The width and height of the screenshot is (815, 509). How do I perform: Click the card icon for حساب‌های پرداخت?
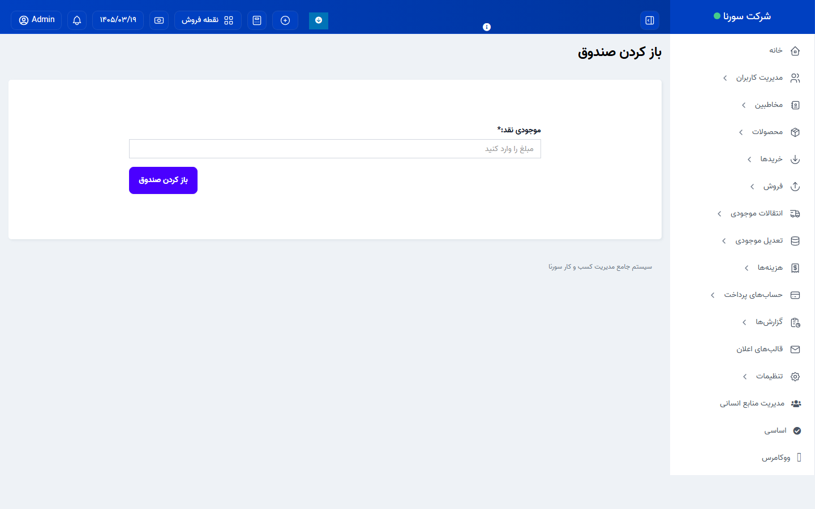(x=795, y=295)
